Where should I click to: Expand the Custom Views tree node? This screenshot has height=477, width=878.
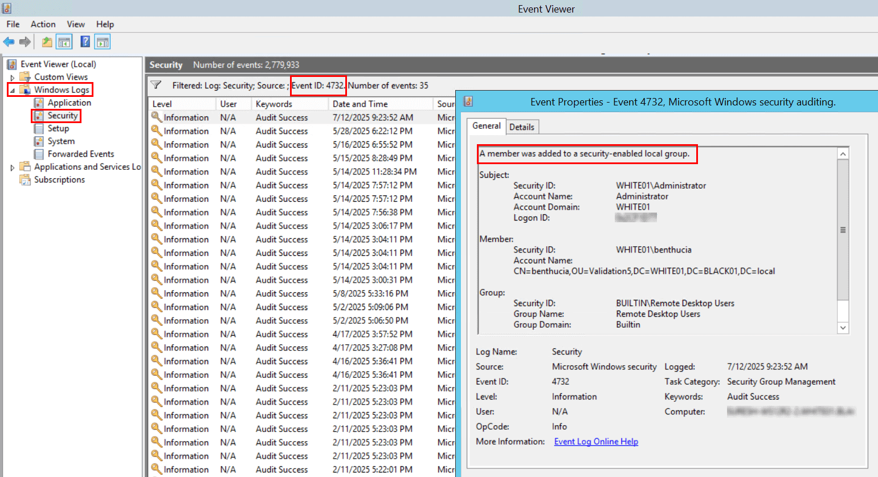coord(13,76)
